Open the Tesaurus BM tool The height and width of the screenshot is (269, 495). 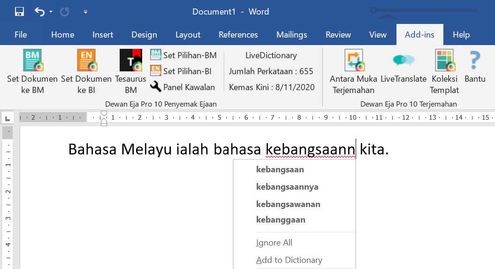coord(130,60)
